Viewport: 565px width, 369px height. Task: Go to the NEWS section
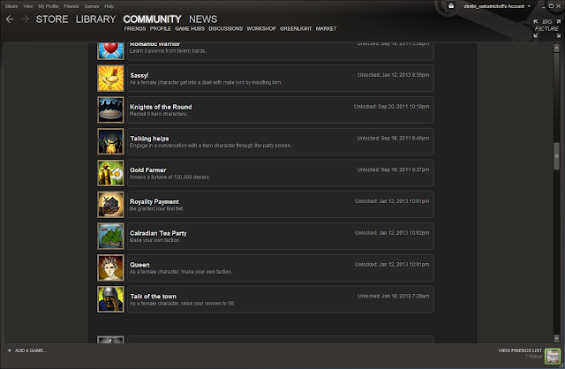(203, 19)
